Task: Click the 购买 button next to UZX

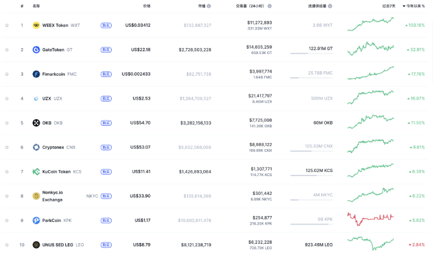Action: [106, 98]
